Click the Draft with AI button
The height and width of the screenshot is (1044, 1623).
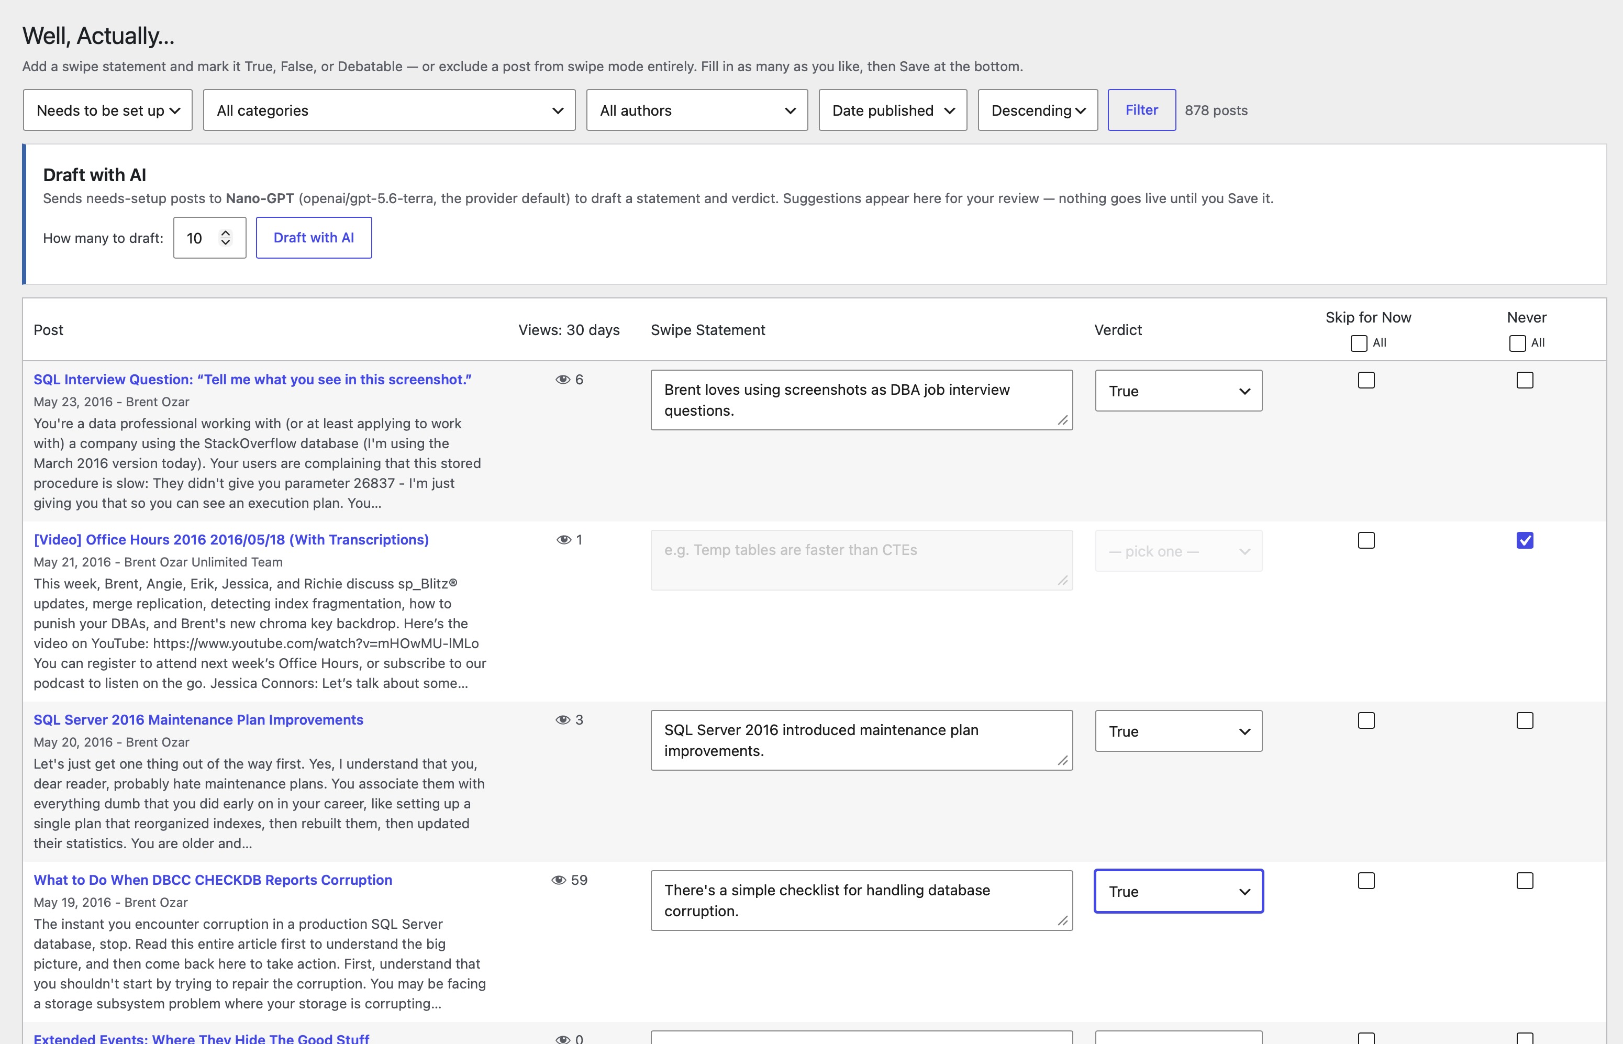pos(314,237)
